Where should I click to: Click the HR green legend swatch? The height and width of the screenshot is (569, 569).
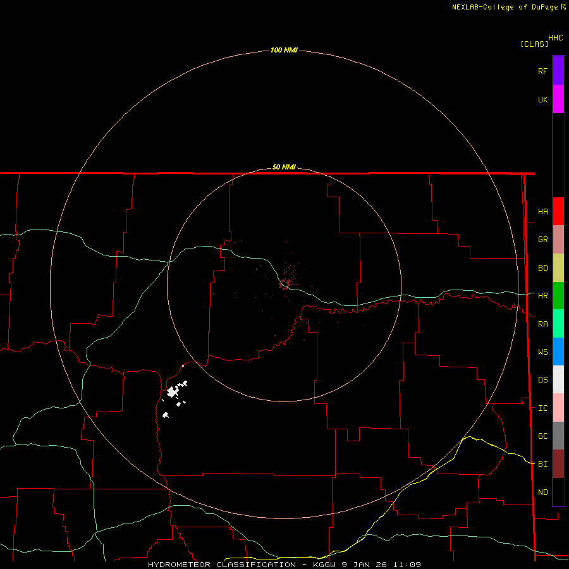(558, 296)
